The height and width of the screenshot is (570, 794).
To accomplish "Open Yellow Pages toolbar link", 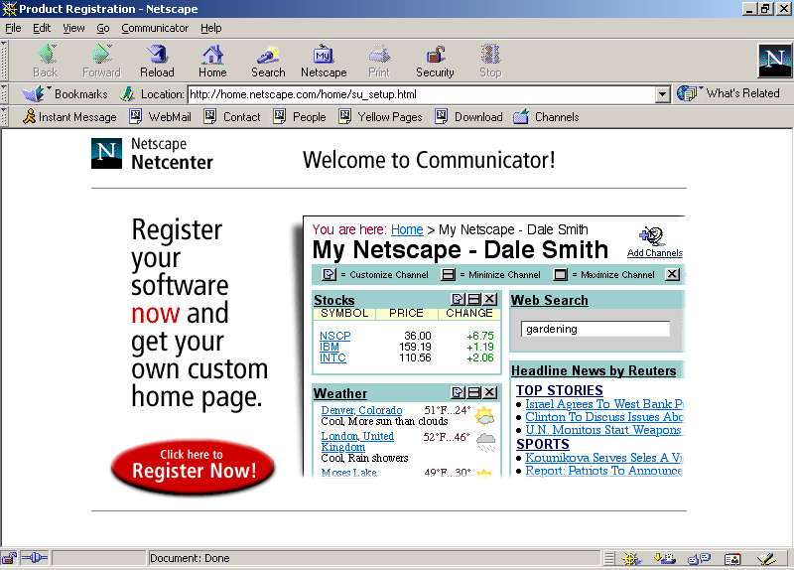I will point(380,117).
